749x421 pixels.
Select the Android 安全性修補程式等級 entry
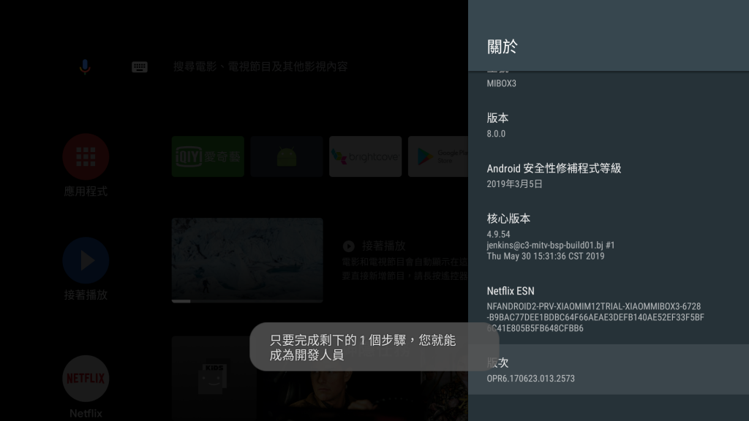point(609,175)
